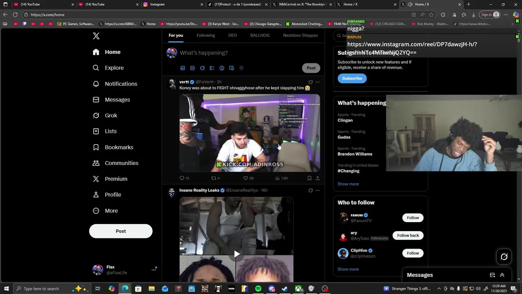Viewport: 522px width, 294px height.
Task: Open Grok from the sidebar
Action: (x=105, y=116)
